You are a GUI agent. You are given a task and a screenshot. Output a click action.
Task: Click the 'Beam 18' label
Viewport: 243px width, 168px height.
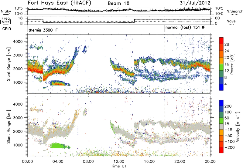(x=118, y=3)
